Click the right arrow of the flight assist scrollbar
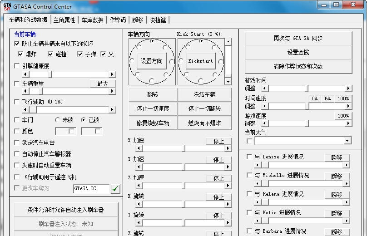Screen dimensions: 367x236 pos(112,109)
